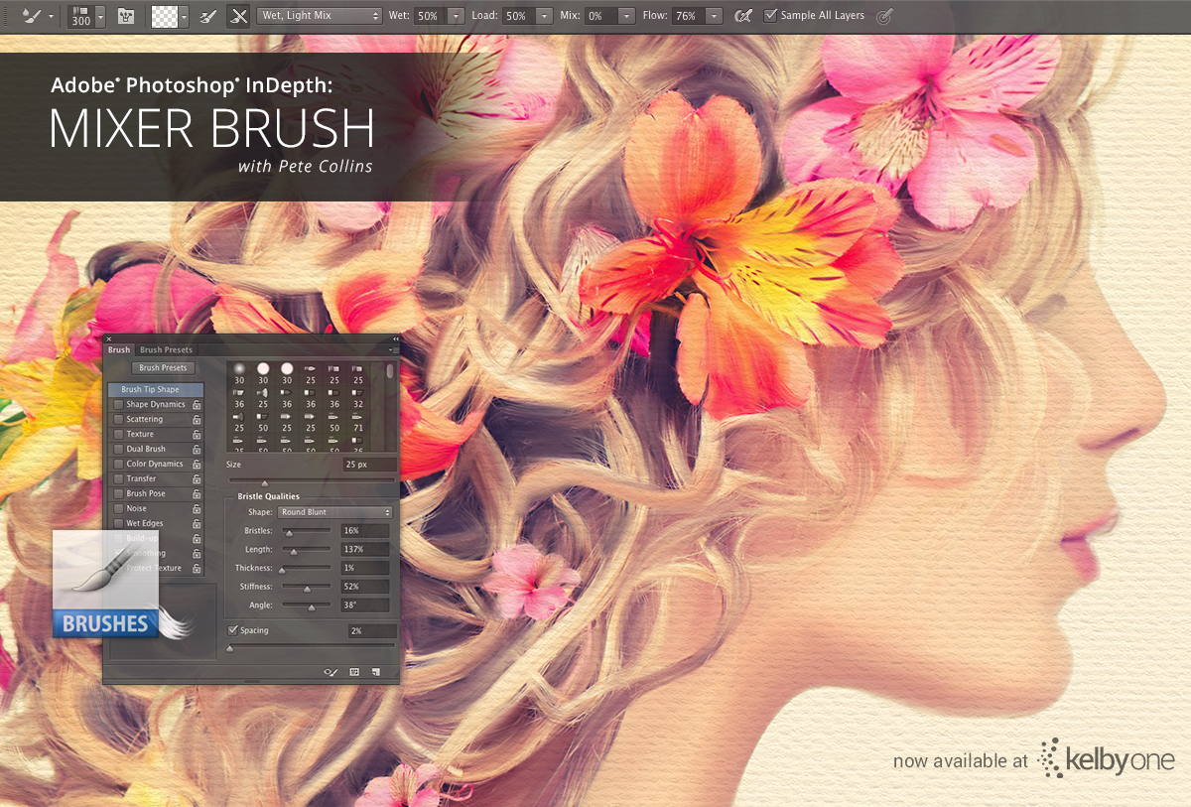Enable the Dual Brush checkbox
The image size is (1191, 807).
pos(119,450)
